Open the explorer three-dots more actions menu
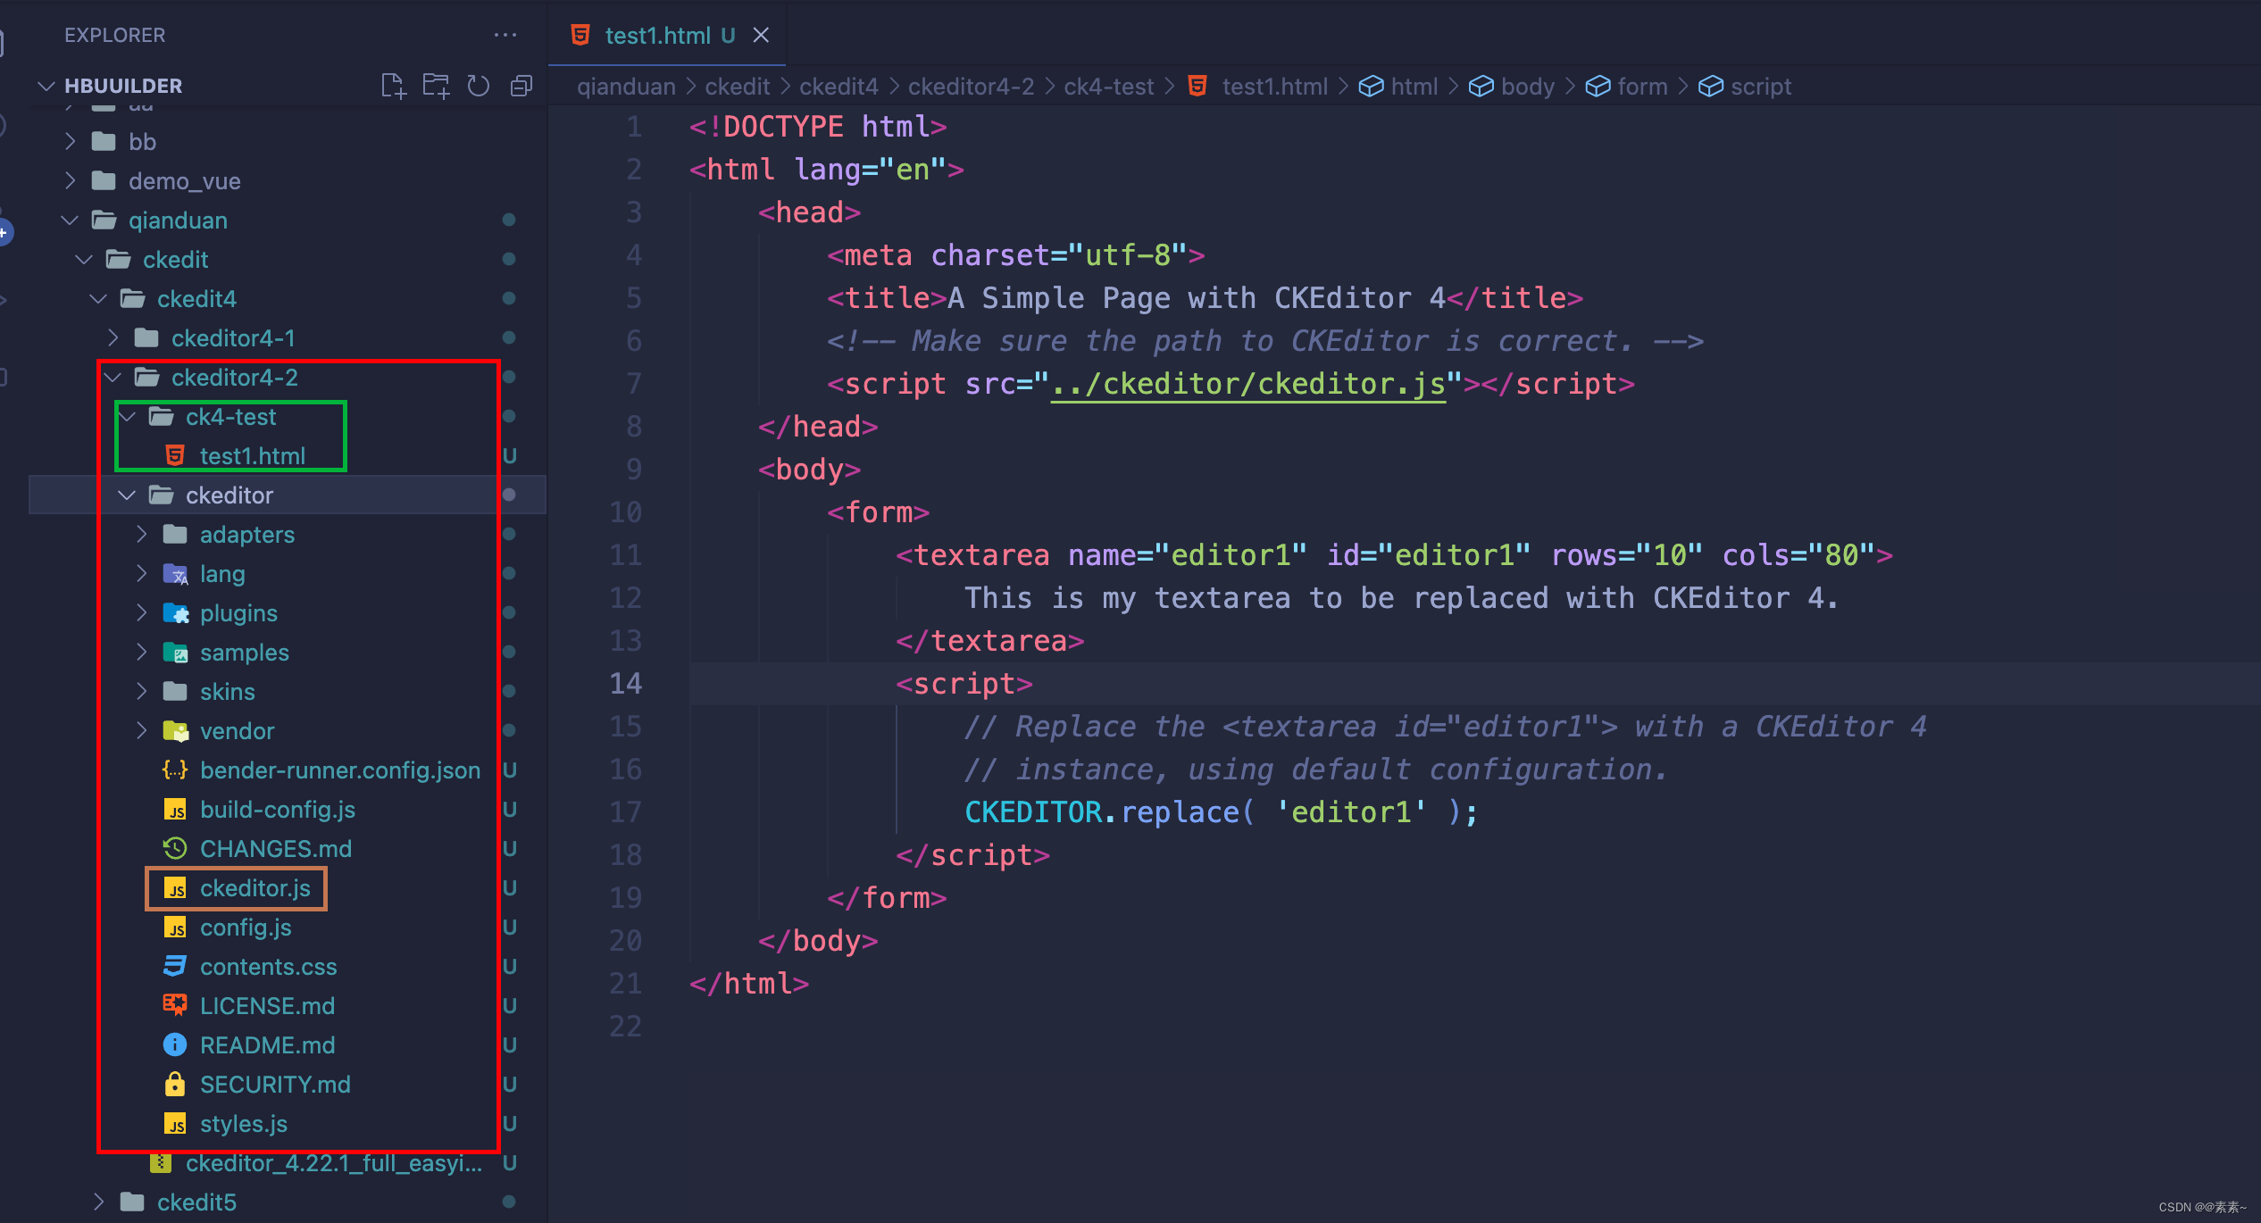The height and width of the screenshot is (1223, 2261). [x=505, y=35]
